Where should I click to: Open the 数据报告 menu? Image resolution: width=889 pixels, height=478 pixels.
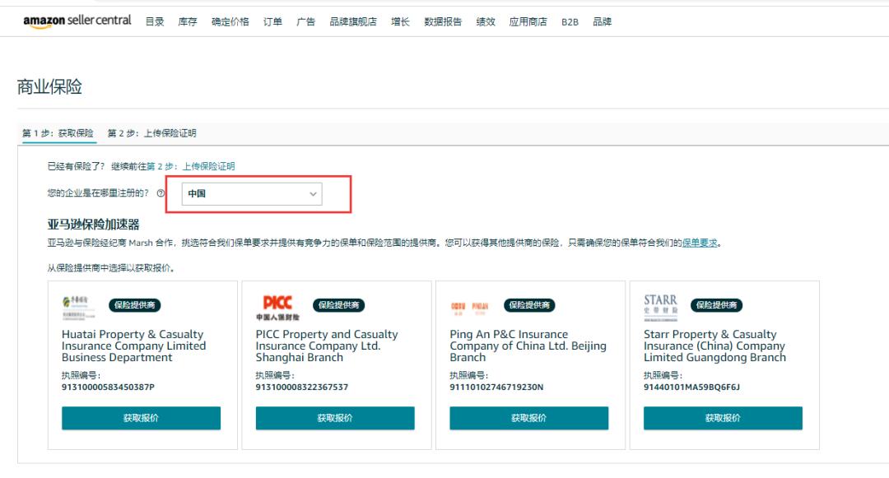(x=443, y=22)
